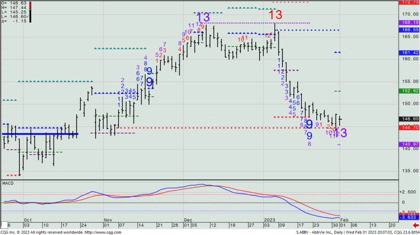
Task: Select the red 144.70 price level tag
Action: (x=409, y=128)
